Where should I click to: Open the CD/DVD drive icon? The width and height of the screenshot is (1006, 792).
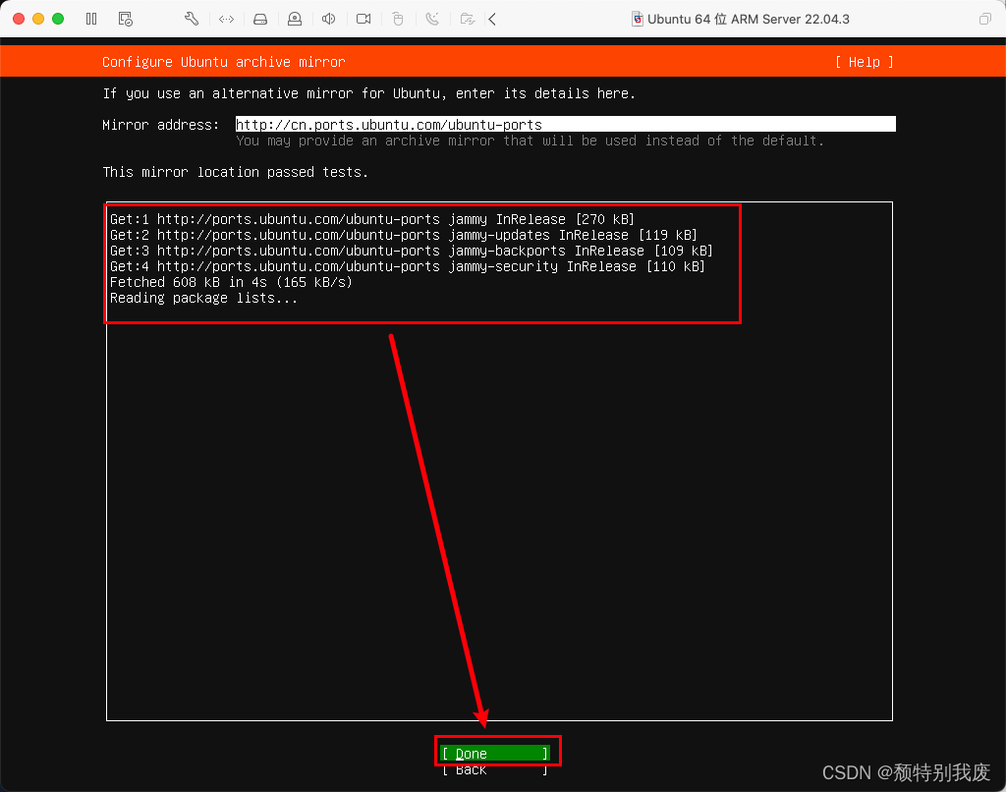coord(295,20)
